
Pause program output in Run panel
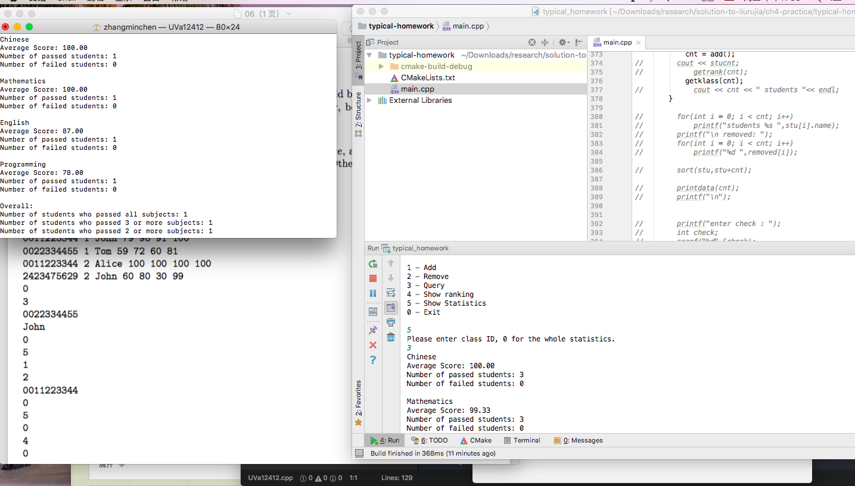tap(373, 293)
